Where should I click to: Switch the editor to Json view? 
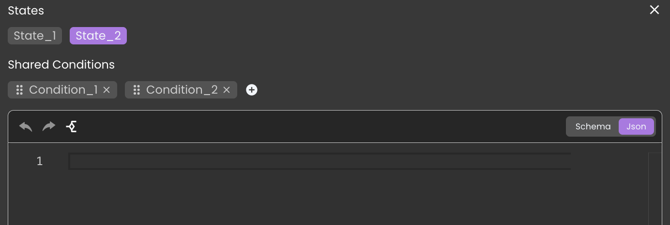coord(636,127)
